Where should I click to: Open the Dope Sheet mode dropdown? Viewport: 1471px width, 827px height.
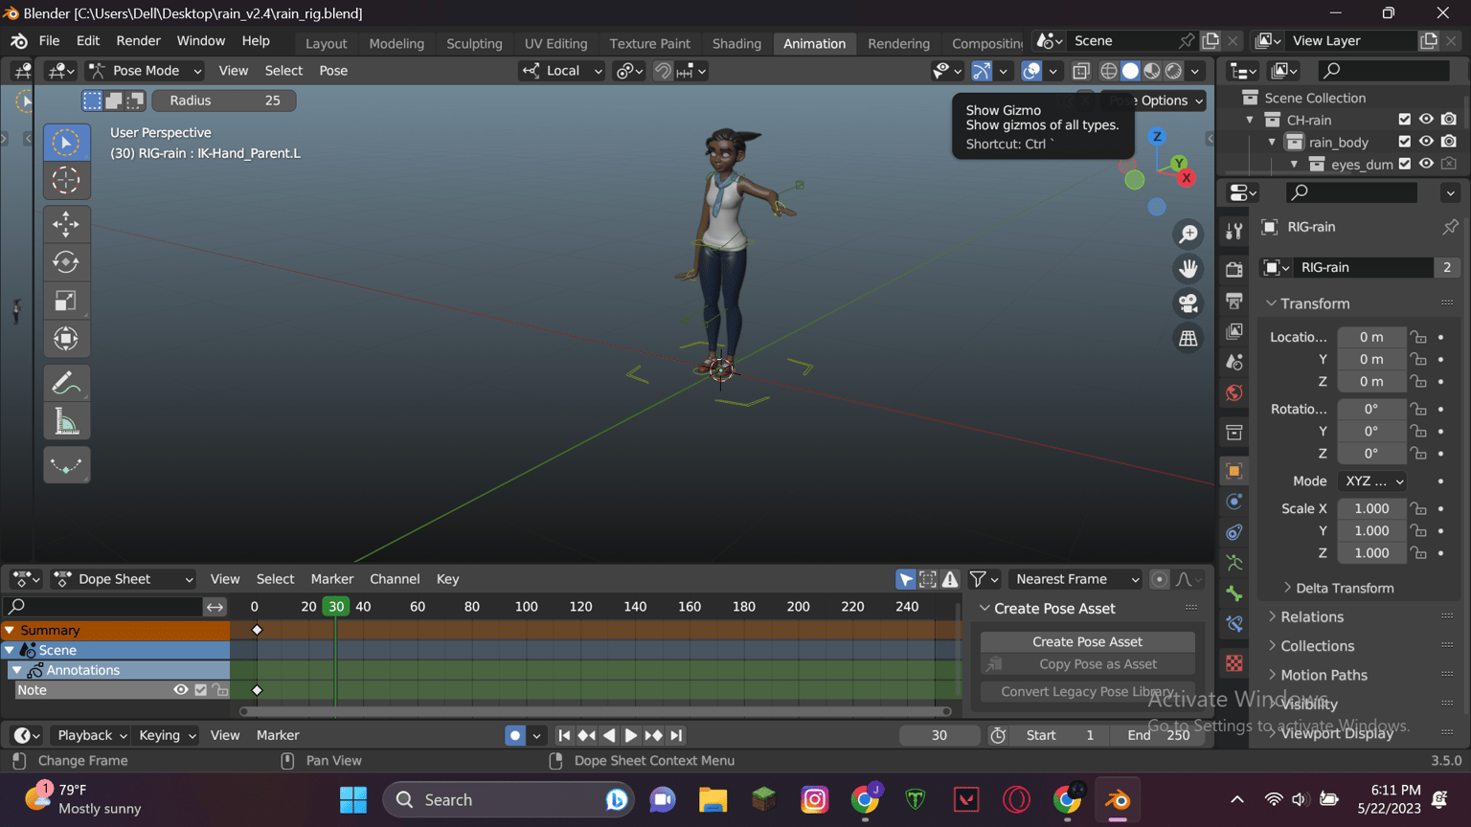(x=124, y=579)
